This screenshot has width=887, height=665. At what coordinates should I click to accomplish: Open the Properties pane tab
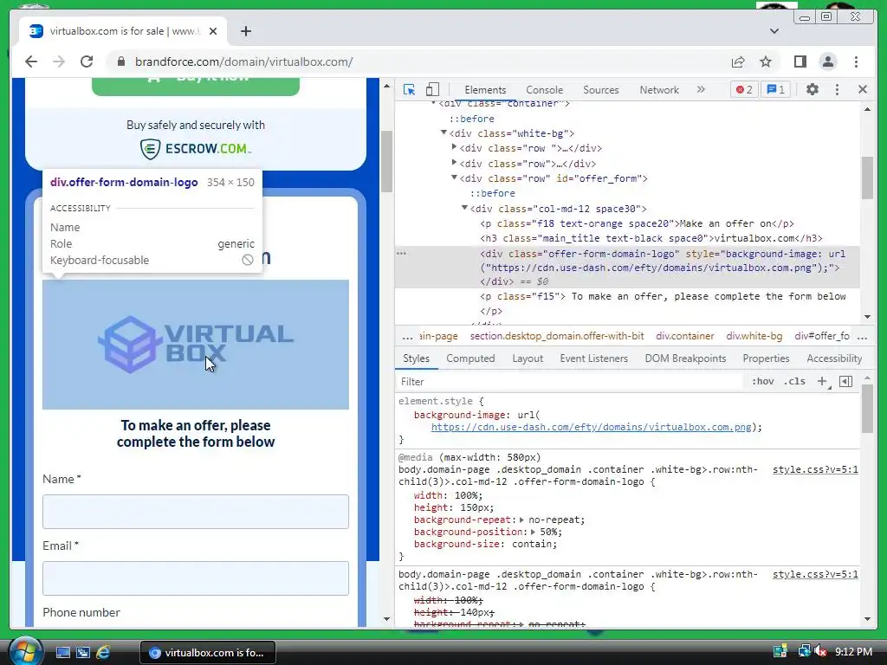click(x=766, y=358)
